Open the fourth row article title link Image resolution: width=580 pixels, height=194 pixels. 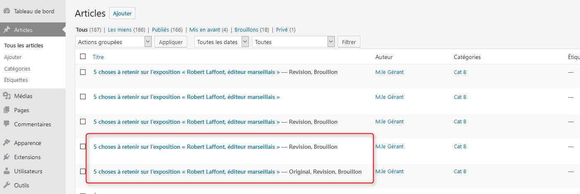point(187,147)
